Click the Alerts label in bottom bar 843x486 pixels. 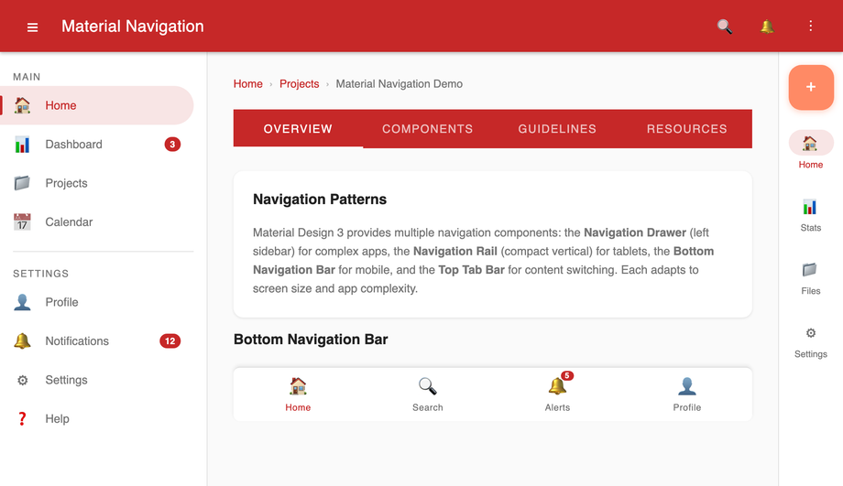tap(557, 407)
